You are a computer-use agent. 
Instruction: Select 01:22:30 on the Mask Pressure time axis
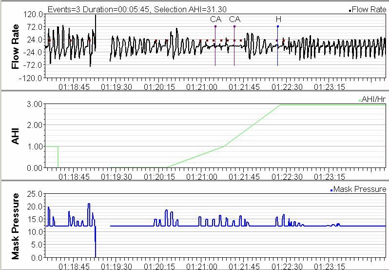[287, 267]
